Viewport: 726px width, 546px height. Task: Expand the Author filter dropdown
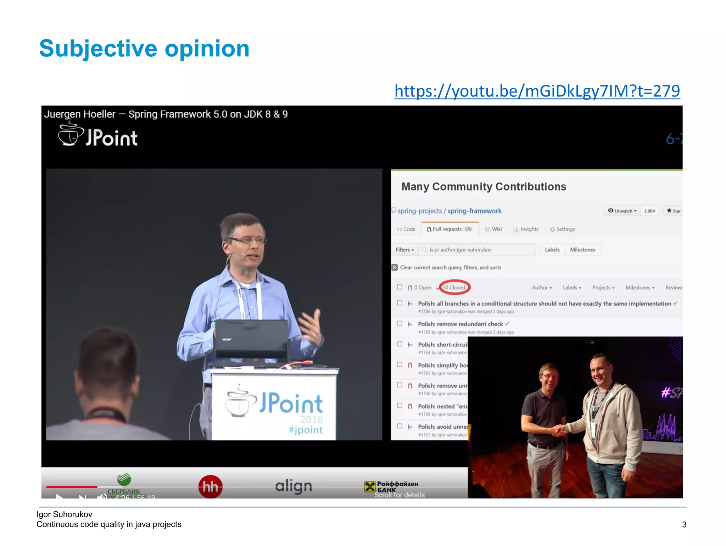pos(542,288)
